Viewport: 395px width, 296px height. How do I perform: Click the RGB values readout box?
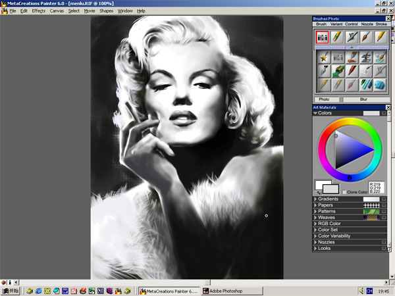tap(377, 187)
